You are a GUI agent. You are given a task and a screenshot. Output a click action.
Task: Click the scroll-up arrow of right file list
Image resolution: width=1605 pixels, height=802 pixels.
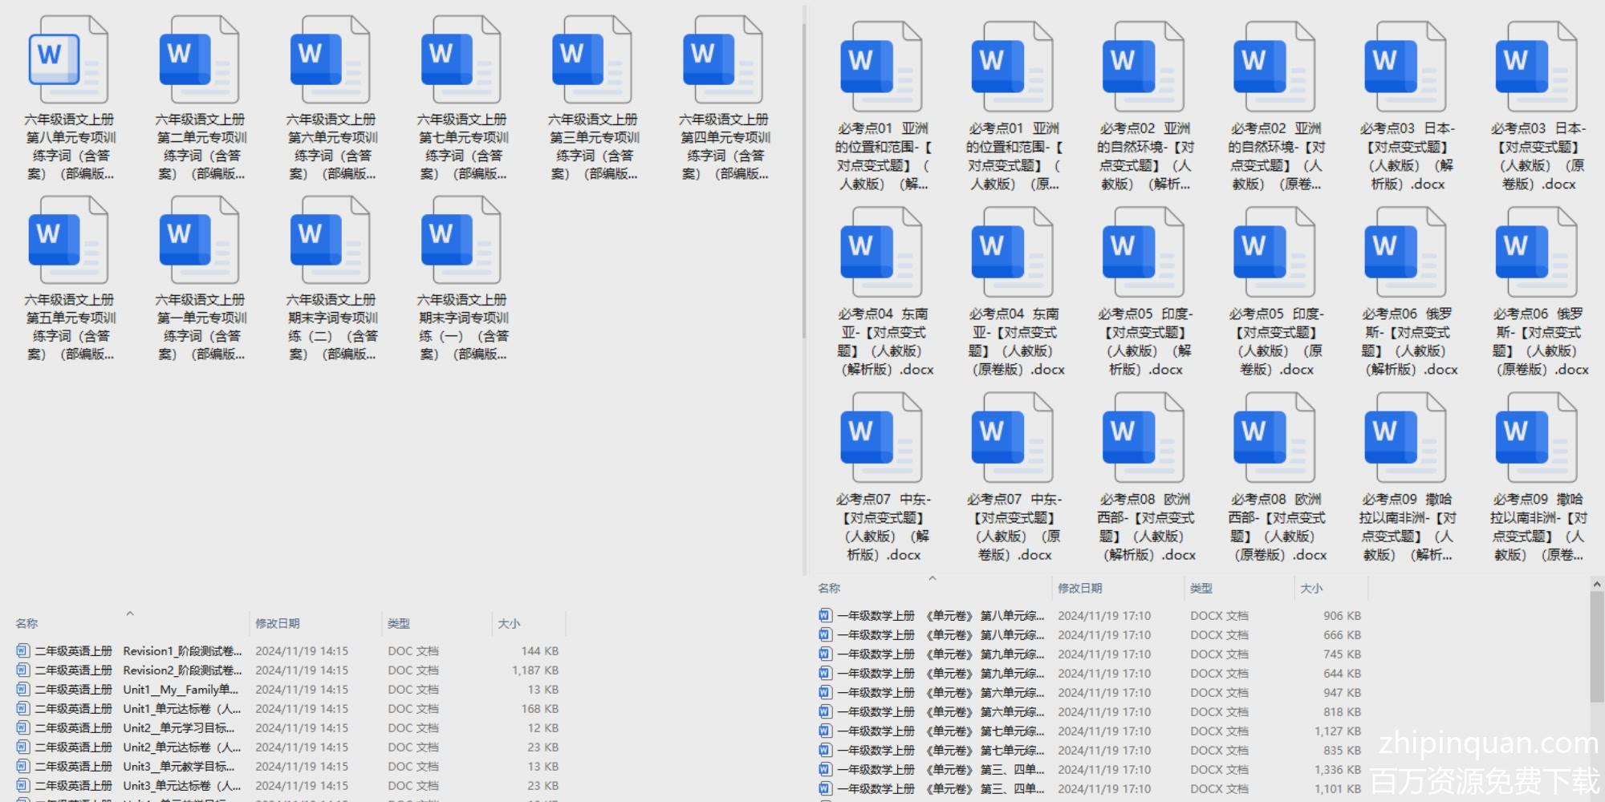tap(1597, 585)
